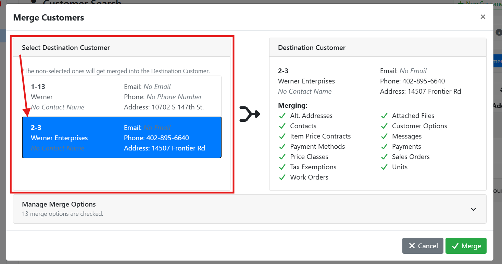Click the green check next to Attached Files

pyautogui.click(x=384, y=116)
